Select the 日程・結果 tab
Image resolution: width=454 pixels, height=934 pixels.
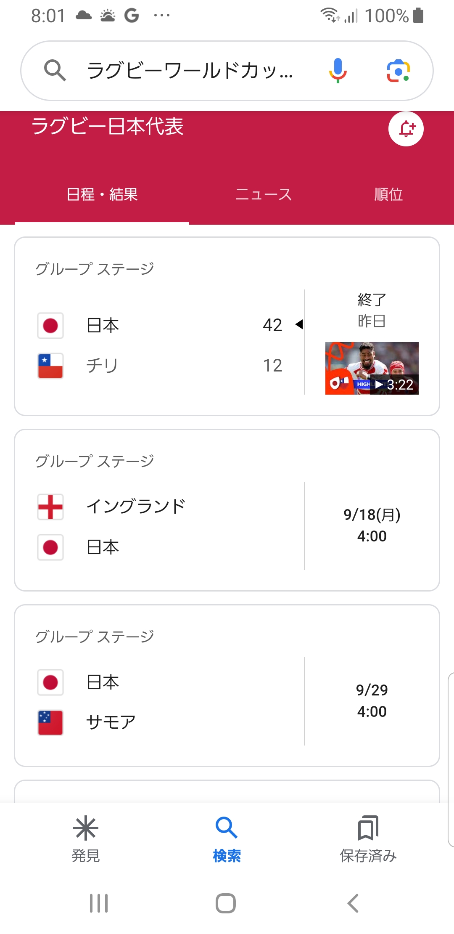coord(102,194)
